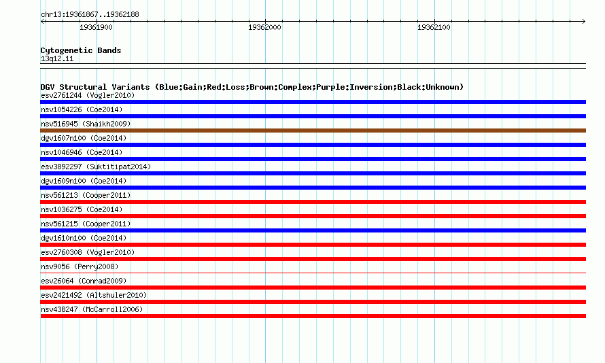Viewport: 605px width, 363px height.
Task: Open the nsv9056 (Perry2008) label
Action: pos(80,266)
